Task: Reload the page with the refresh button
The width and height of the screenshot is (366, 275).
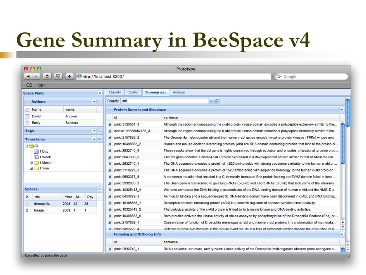Action: point(47,77)
